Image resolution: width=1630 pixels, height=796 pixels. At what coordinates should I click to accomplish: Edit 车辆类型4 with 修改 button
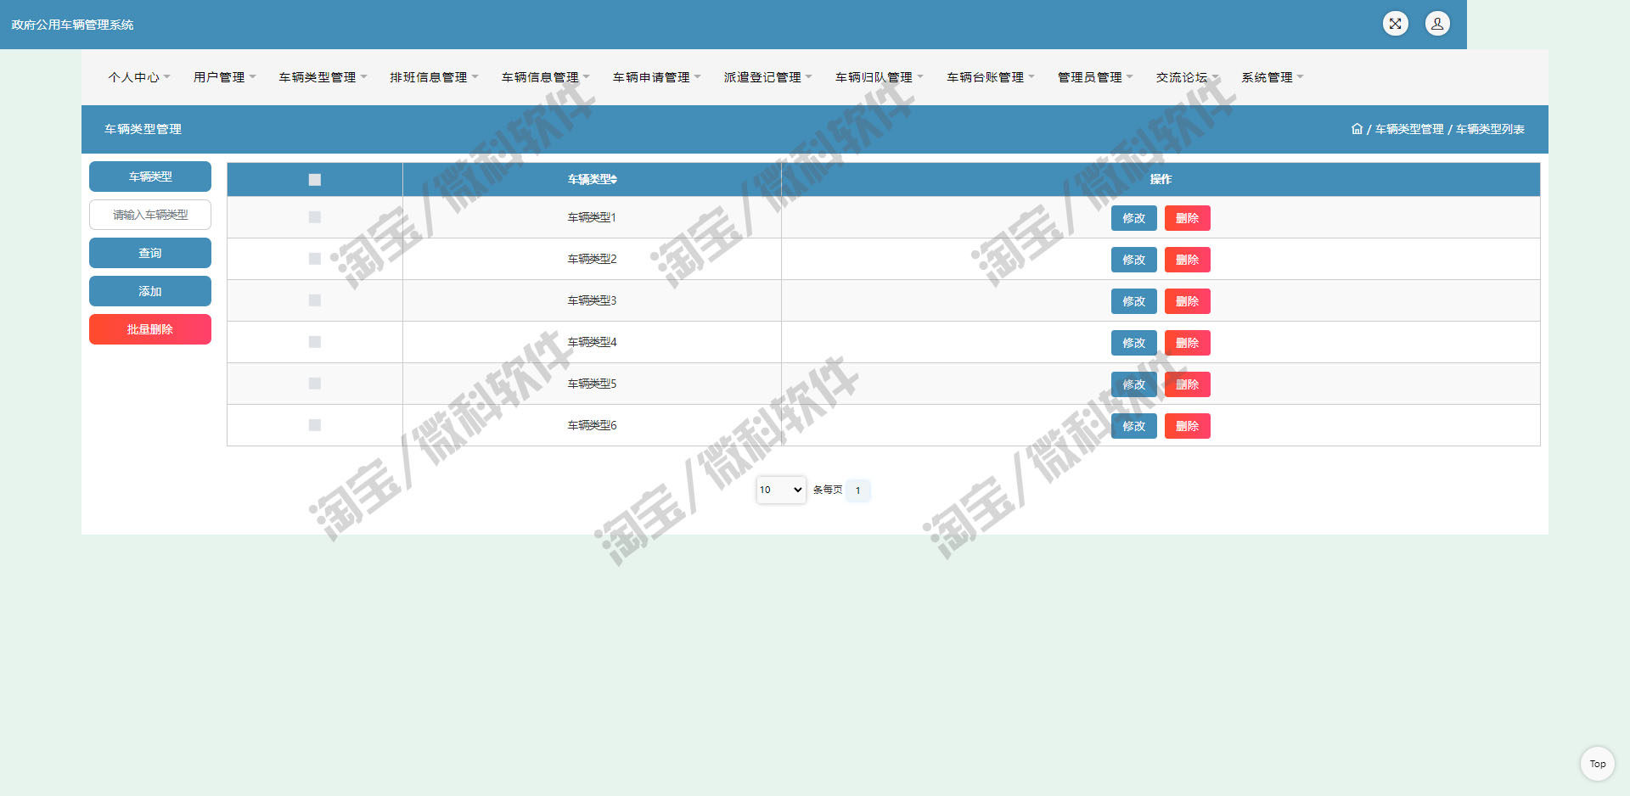coord(1133,343)
